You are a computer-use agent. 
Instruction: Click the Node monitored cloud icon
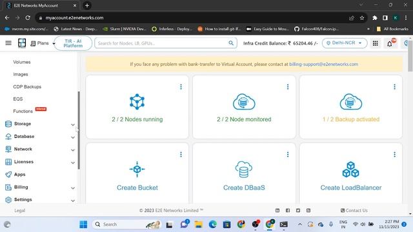click(x=244, y=102)
